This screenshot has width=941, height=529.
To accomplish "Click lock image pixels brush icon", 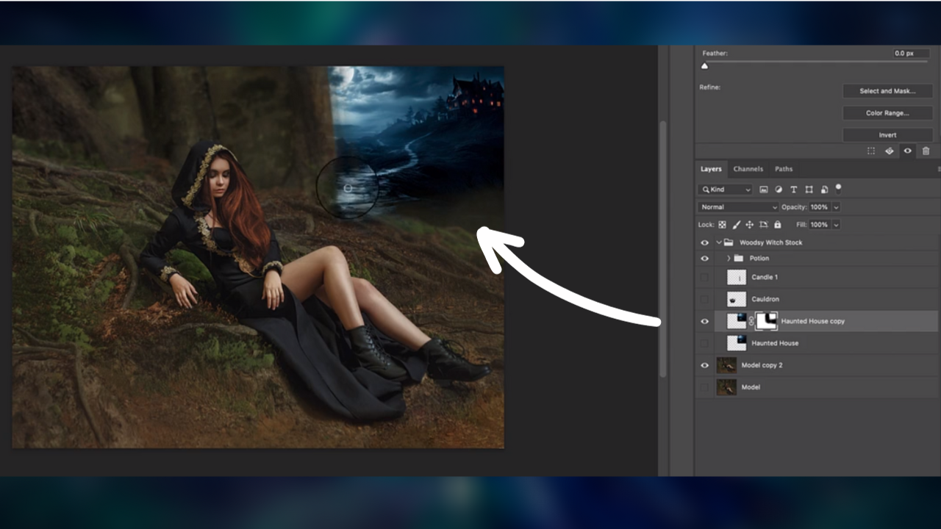I will [737, 225].
